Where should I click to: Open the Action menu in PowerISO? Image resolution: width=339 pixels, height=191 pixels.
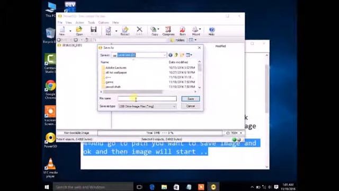(79, 22)
